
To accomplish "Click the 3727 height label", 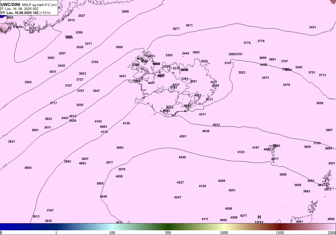I will tap(80, 80).
